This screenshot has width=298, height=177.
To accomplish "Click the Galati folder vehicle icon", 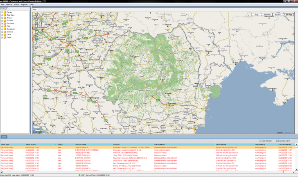I will coord(5,38).
